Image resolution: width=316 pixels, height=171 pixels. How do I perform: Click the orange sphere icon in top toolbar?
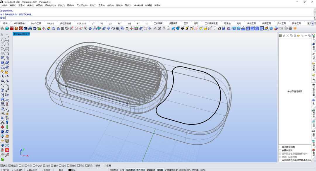(16, 28)
